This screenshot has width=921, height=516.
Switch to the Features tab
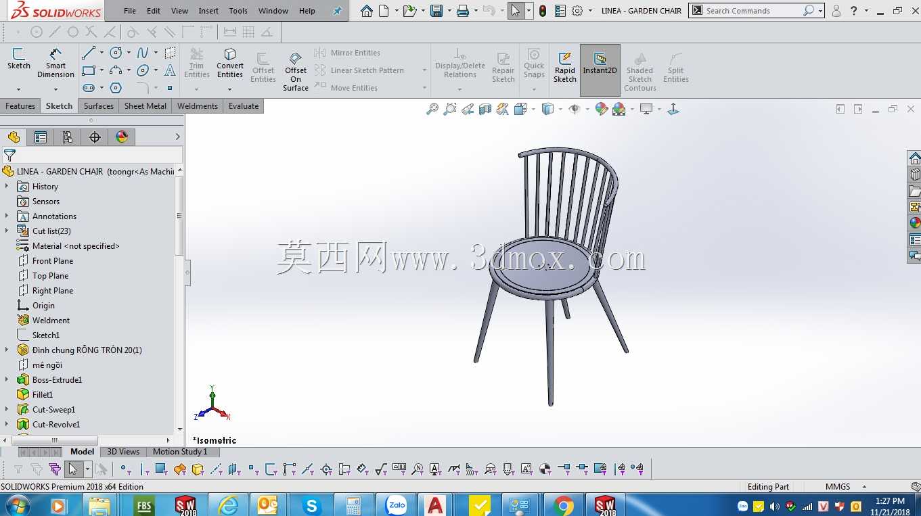point(20,106)
